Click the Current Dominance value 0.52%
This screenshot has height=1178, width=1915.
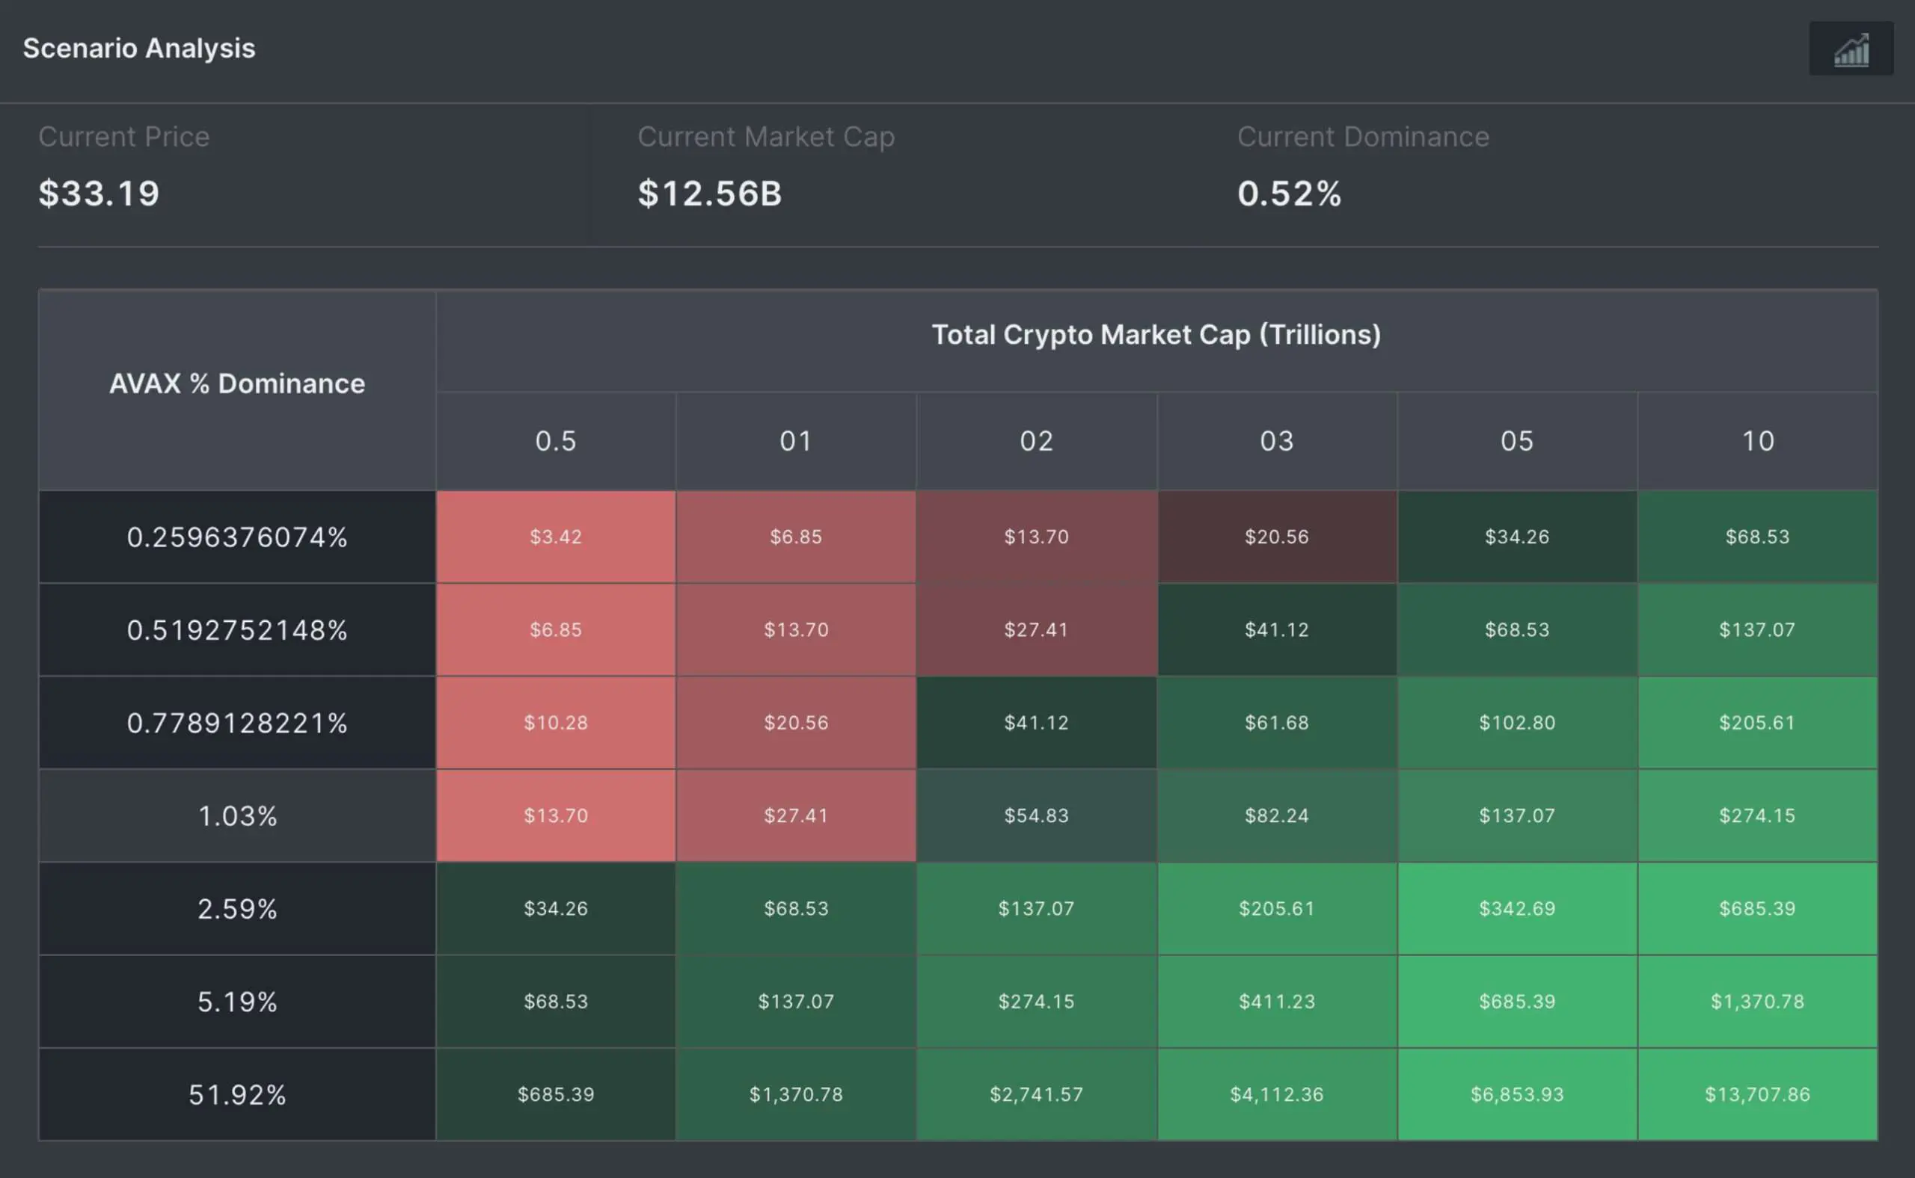[x=1289, y=193]
